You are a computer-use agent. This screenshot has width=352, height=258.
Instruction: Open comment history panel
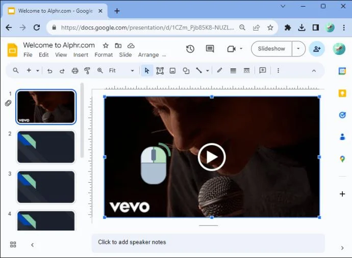210,49
